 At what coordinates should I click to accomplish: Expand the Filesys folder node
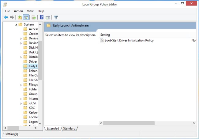[x=21, y=85]
